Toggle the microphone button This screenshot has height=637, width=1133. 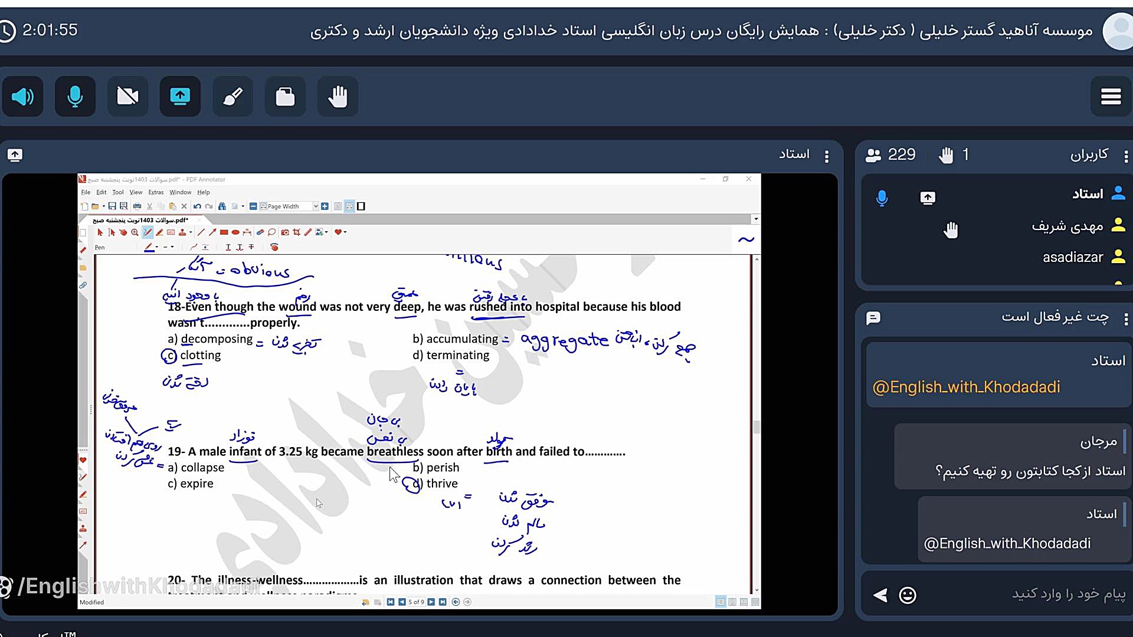[x=75, y=96]
